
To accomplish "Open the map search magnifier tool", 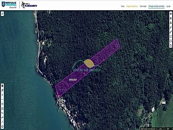I will [2, 14].
